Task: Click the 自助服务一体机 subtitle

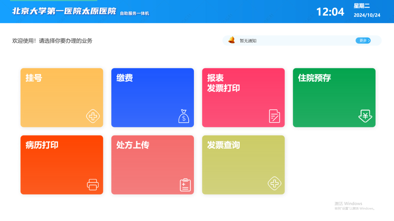Action: pos(134,13)
